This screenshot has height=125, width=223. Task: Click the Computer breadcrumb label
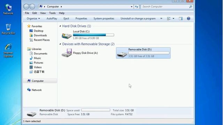click(53, 7)
